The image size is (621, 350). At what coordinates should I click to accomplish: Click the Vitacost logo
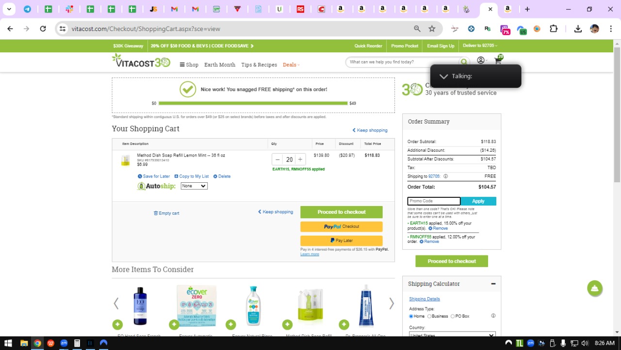click(141, 61)
